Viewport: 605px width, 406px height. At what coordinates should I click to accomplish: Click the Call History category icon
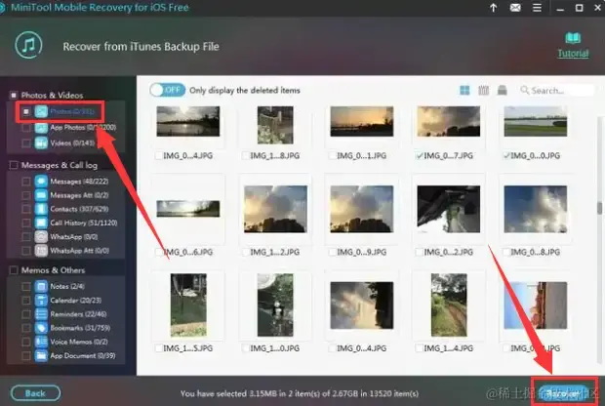(41, 223)
